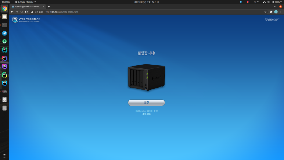Restore the Chrome window size

tap(274, 7)
